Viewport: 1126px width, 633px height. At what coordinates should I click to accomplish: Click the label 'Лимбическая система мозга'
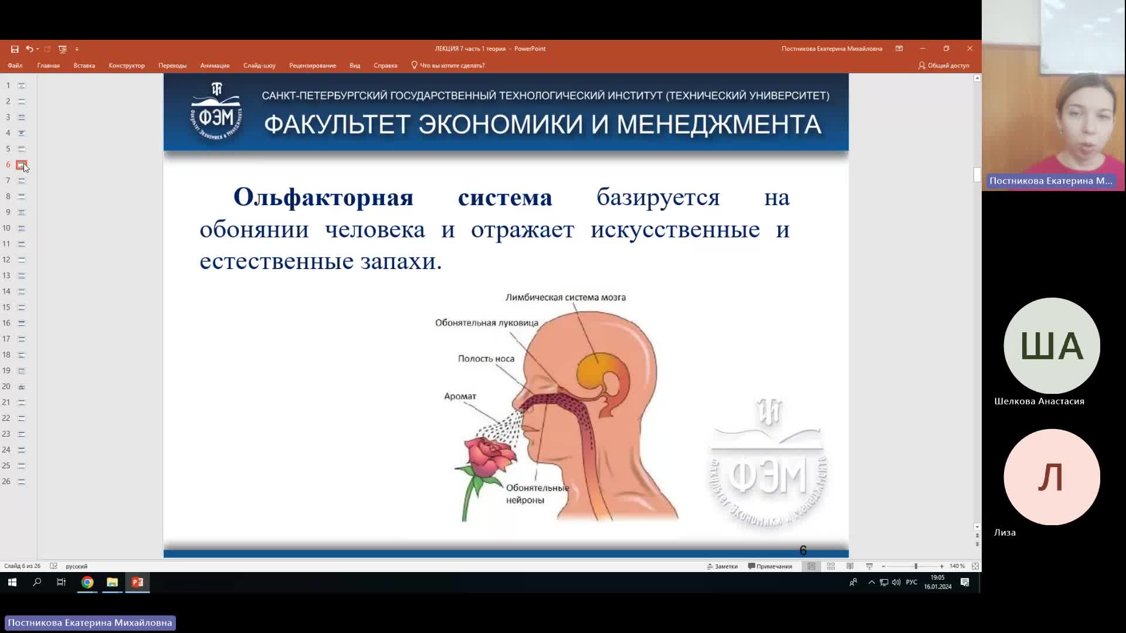click(565, 298)
